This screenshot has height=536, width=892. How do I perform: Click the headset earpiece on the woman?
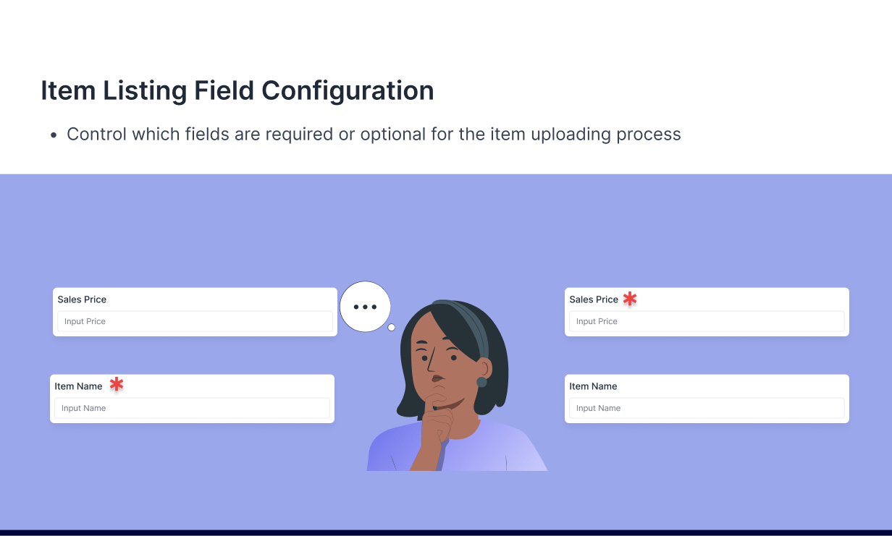click(x=481, y=381)
